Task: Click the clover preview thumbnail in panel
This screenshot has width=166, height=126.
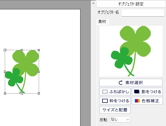Action: [x=131, y=51]
